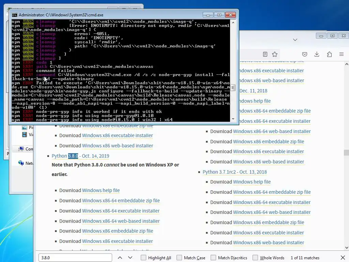Open x86 embeddable zip file link under Python 3.8.0
The height and width of the screenshot is (262, 349).
pyautogui.click(x=118, y=231)
